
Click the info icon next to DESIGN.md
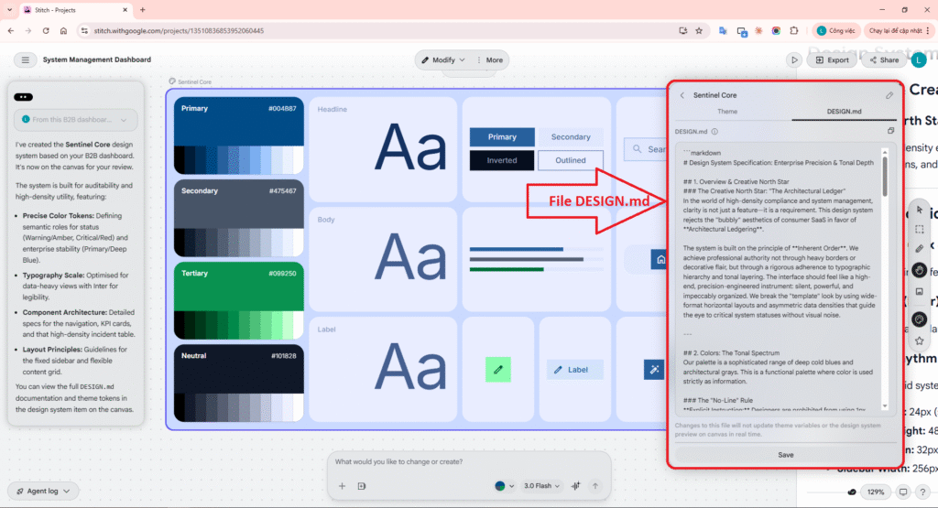pyautogui.click(x=714, y=132)
